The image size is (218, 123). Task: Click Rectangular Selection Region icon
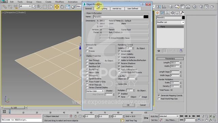[45, 7]
